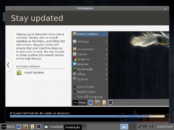Click the Included software heading

coord(28,66)
